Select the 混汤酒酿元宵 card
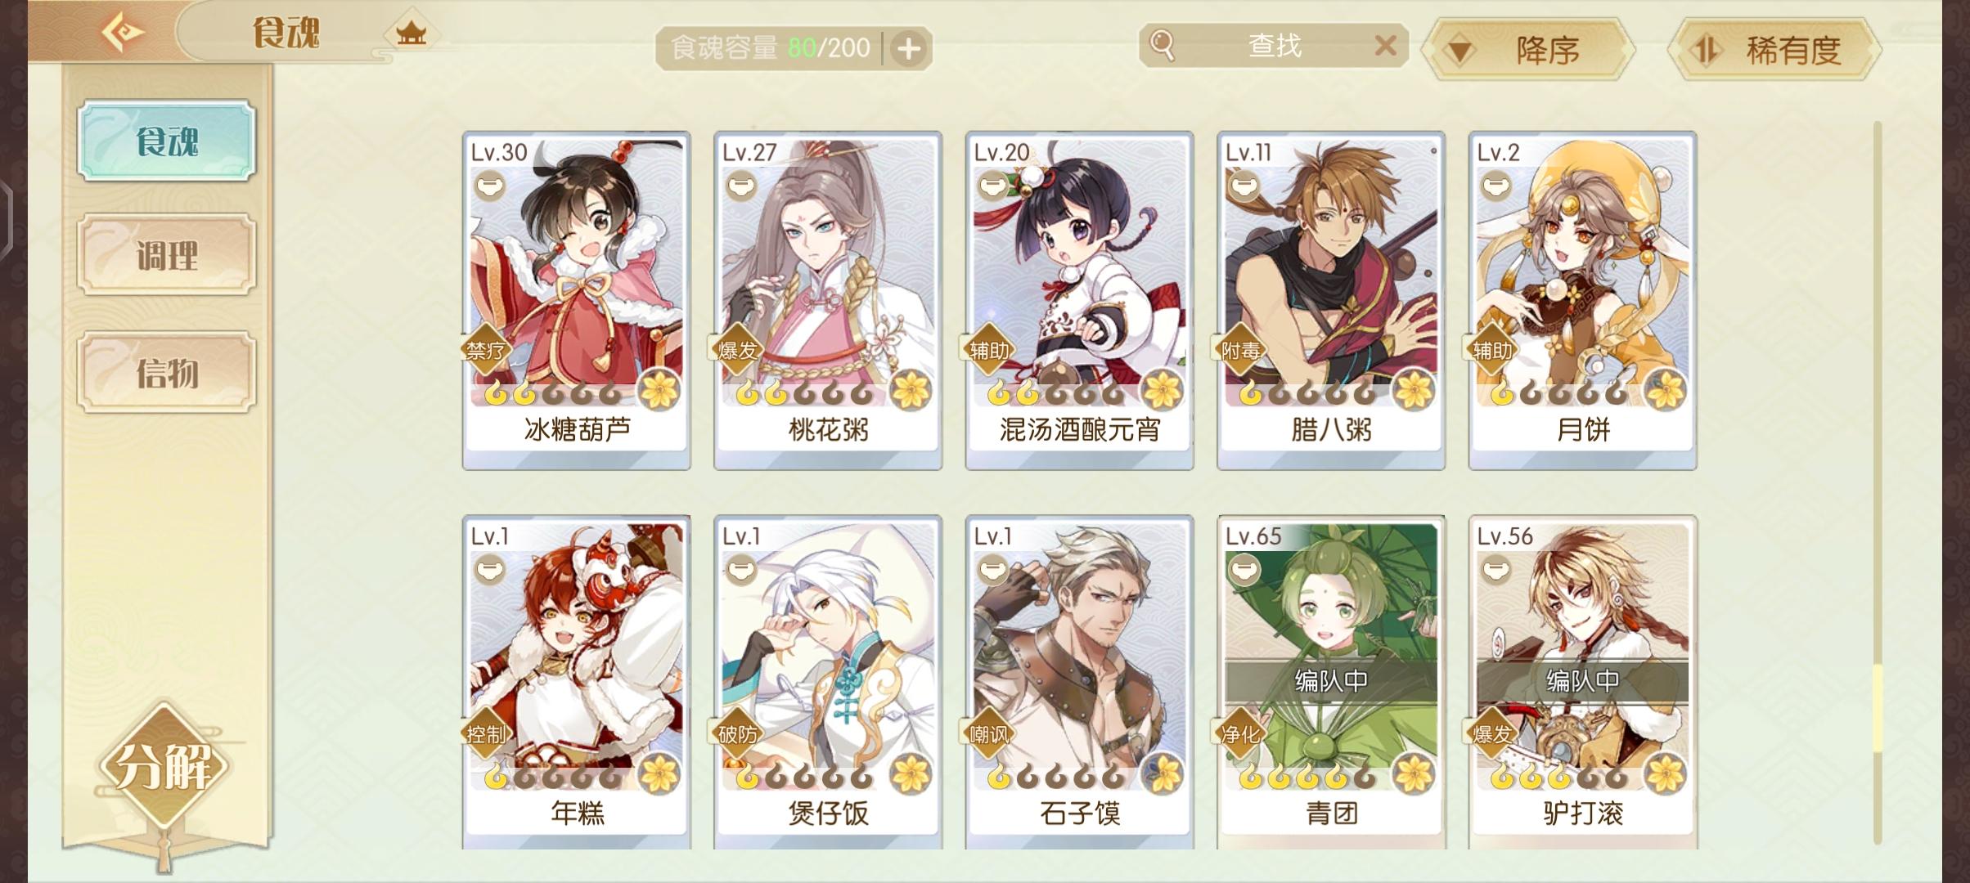1970x883 pixels. 1079,300
